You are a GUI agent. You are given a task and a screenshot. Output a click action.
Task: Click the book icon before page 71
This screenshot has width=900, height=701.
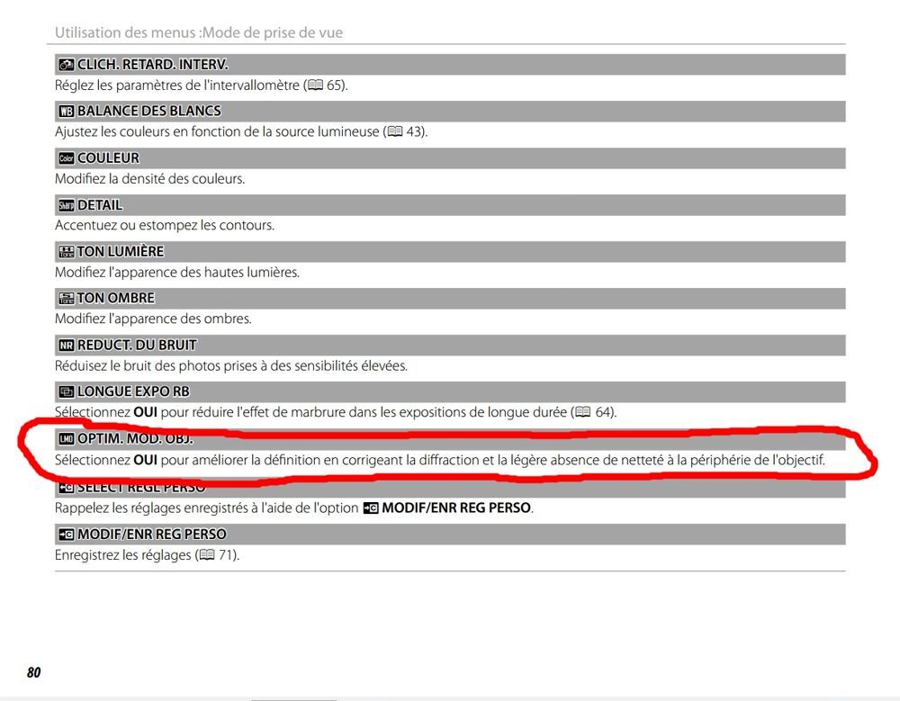[x=207, y=555]
